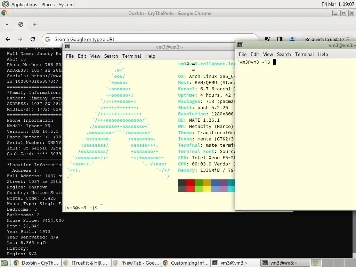
Task: Switch to Doxbin - CryTh... taskbar window
Action: click(x=36, y=263)
